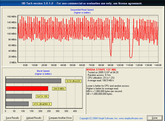Select the gray SATA 150 bar
This screenshot has width=165, height=121.
click(19, 96)
